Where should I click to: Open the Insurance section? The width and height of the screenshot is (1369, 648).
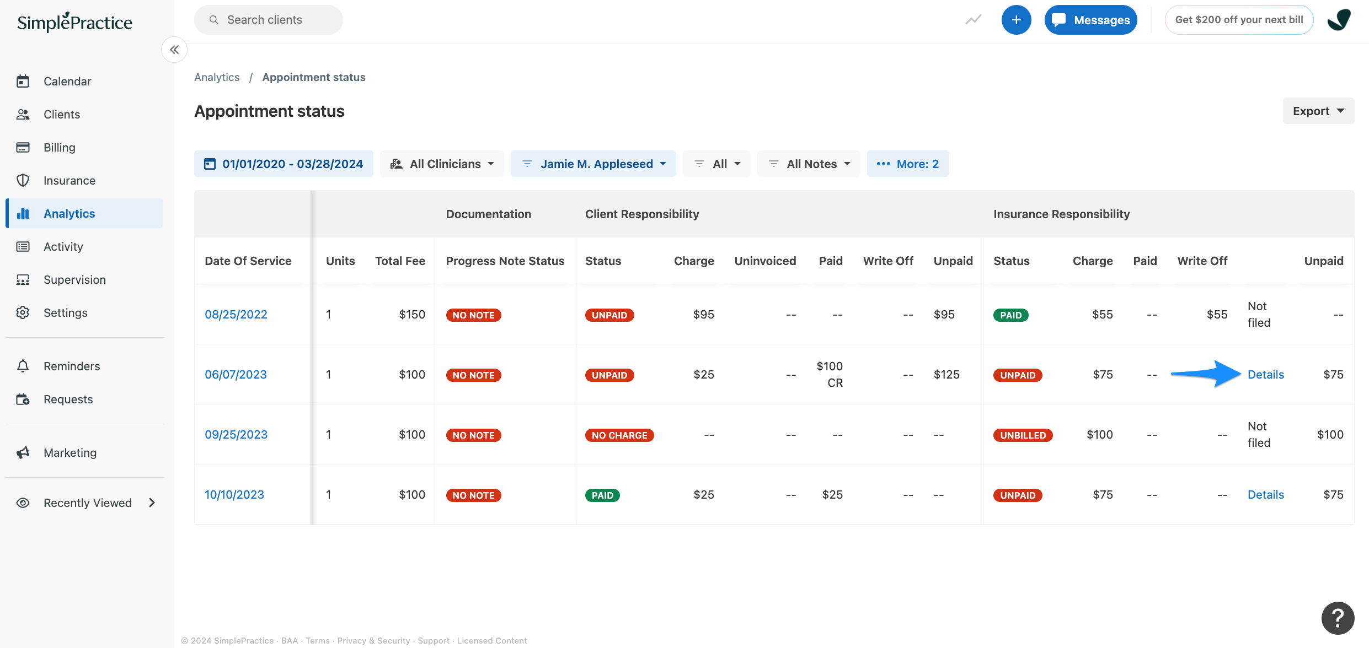69,180
